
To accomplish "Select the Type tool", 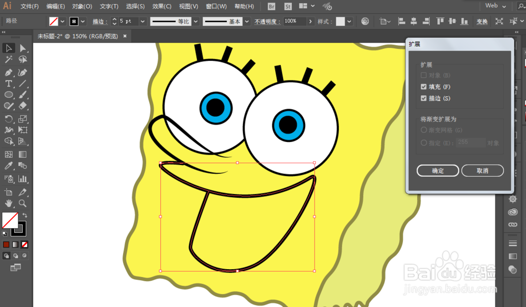I will 9,84.
